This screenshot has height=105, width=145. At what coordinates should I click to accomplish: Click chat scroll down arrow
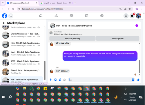pos(139,74)
